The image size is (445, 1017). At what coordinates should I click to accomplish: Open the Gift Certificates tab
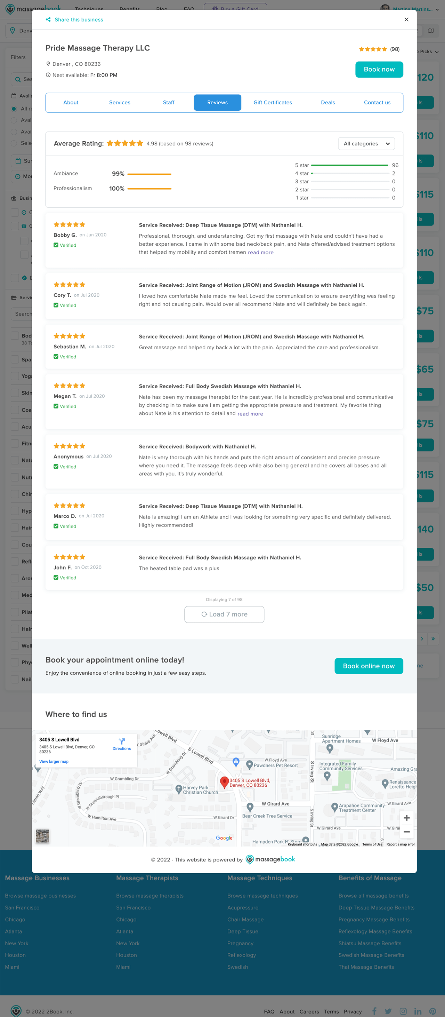point(273,103)
